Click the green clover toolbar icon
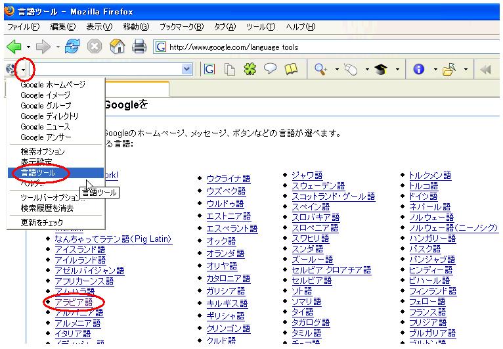 coord(250,69)
